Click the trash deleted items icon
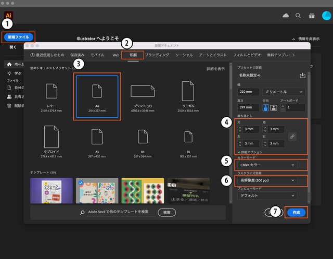The height and width of the screenshot is (259, 333). (9, 106)
